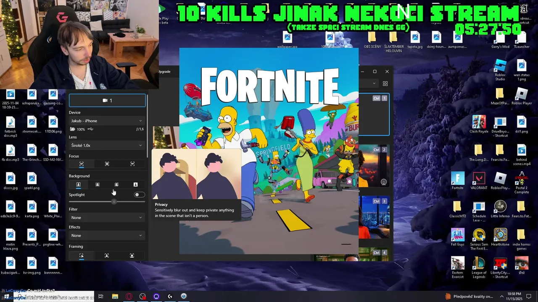The width and height of the screenshot is (538, 302).
Task: Open the Lens dropdown showing Široké 1,0x
Action: pos(107,146)
